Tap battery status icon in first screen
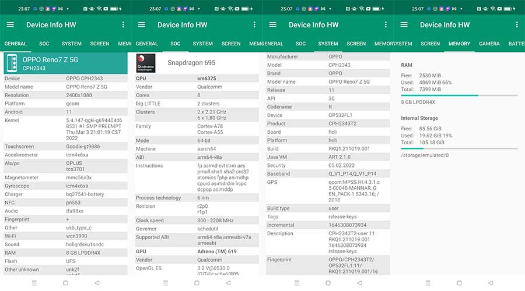The width and height of the screenshot is (525, 291). click(x=114, y=9)
